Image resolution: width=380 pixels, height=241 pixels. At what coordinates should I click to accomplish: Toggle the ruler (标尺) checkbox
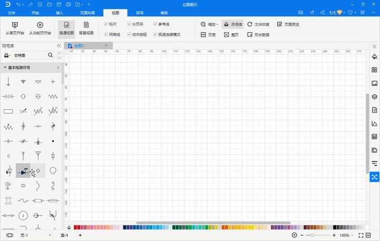click(106, 24)
